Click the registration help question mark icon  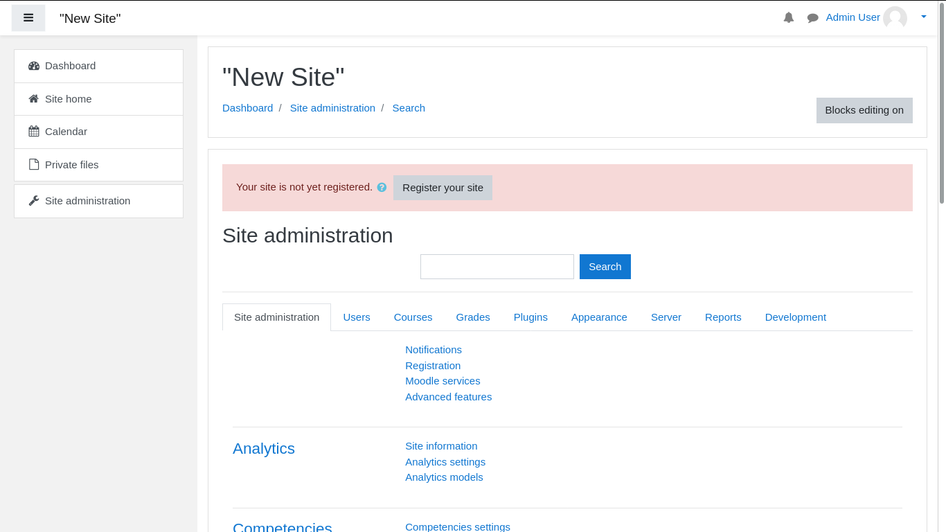[382, 188]
